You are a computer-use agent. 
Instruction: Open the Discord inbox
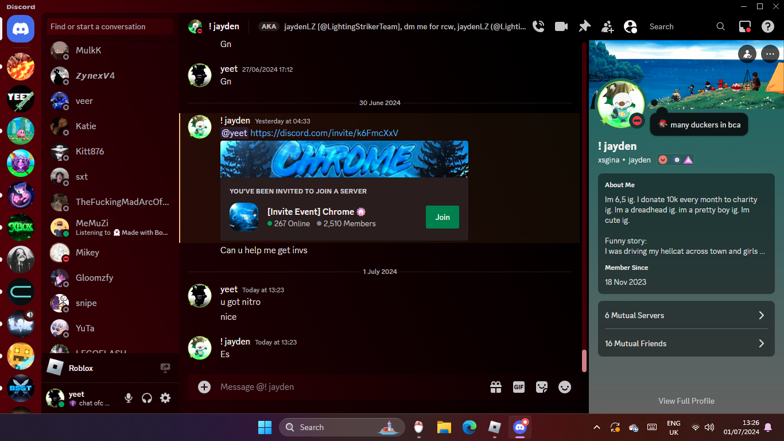pos(745,26)
